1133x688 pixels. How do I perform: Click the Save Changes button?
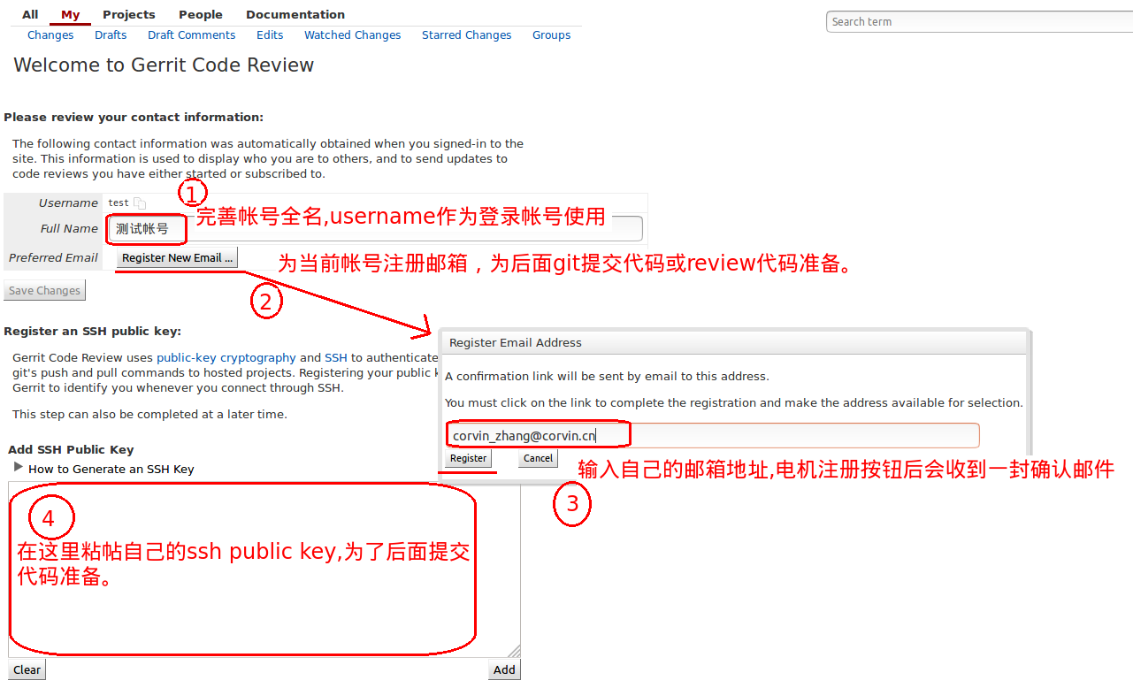tap(44, 291)
